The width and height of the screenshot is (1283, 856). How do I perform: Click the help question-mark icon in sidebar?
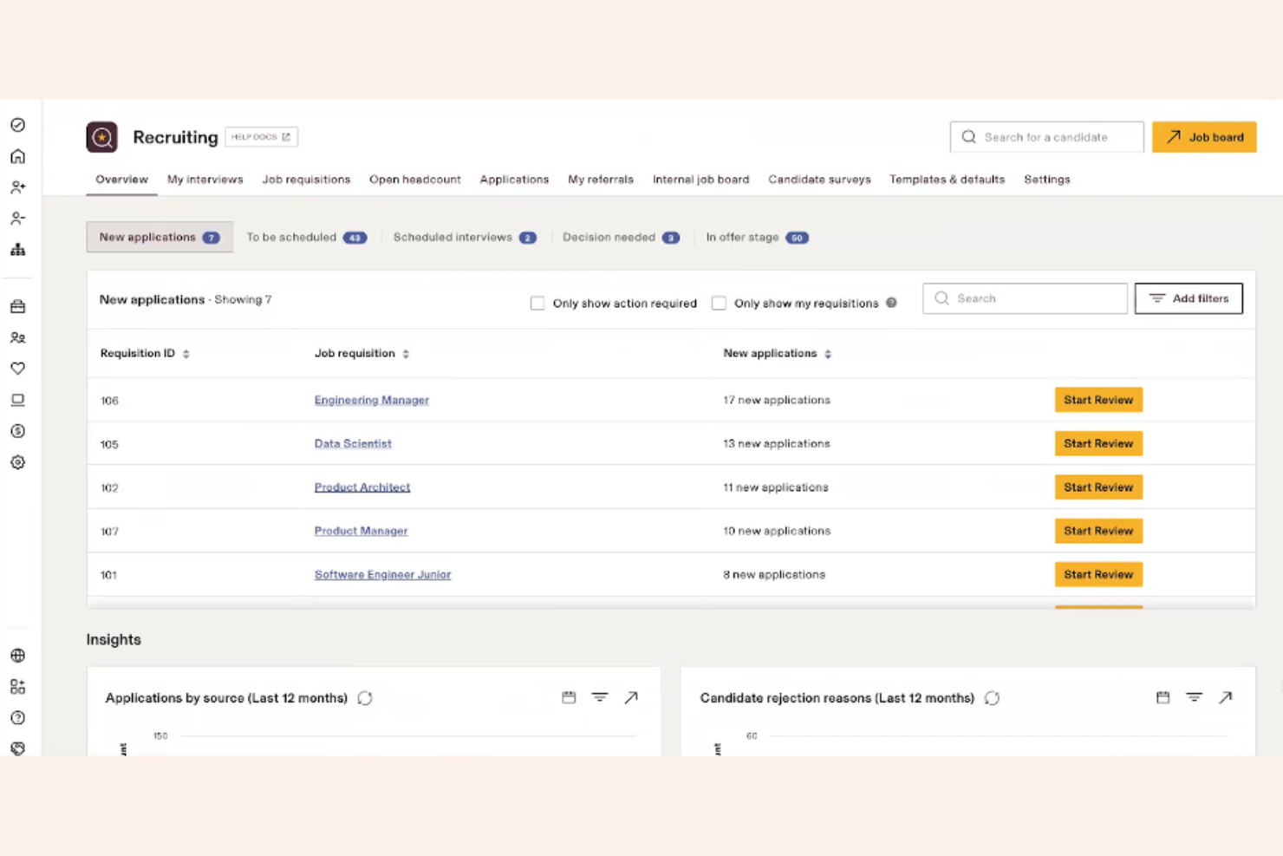[x=17, y=717]
